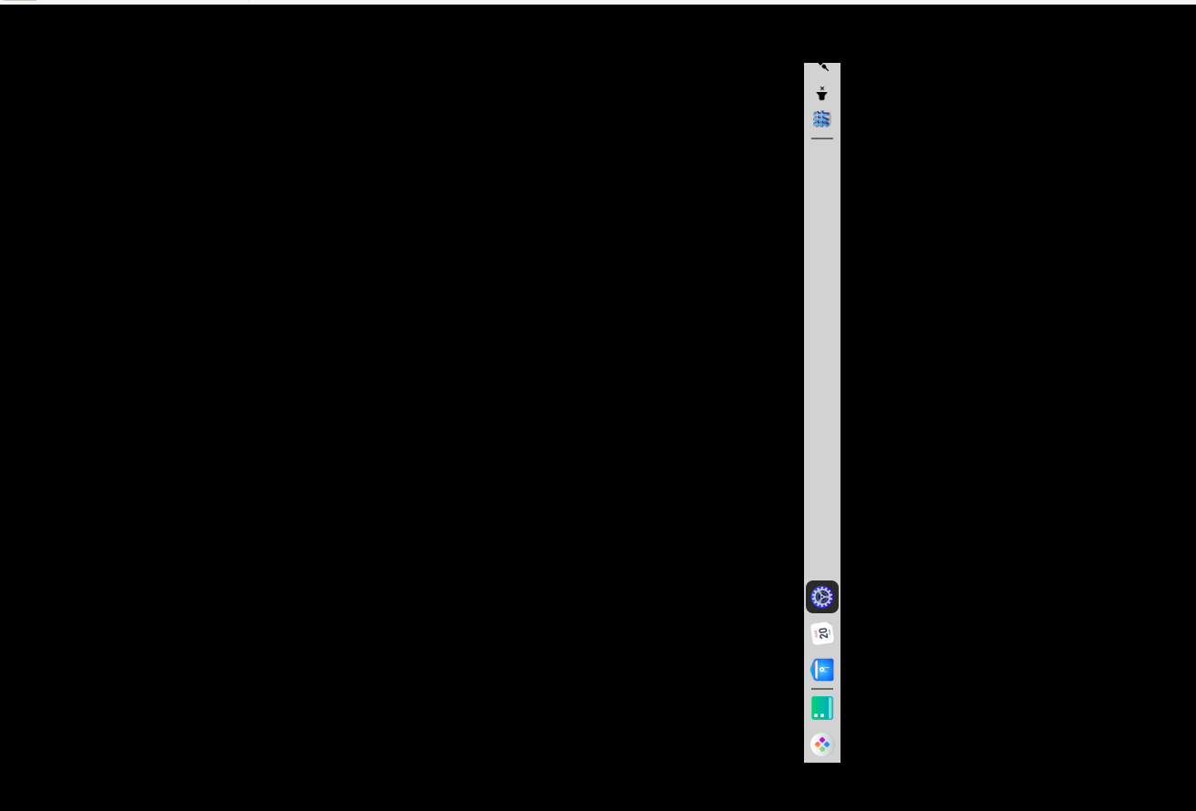Screen dimensions: 1196x811
Task: Click the separator line below the blue grid icon
Action: pyautogui.click(x=821, y=139)
